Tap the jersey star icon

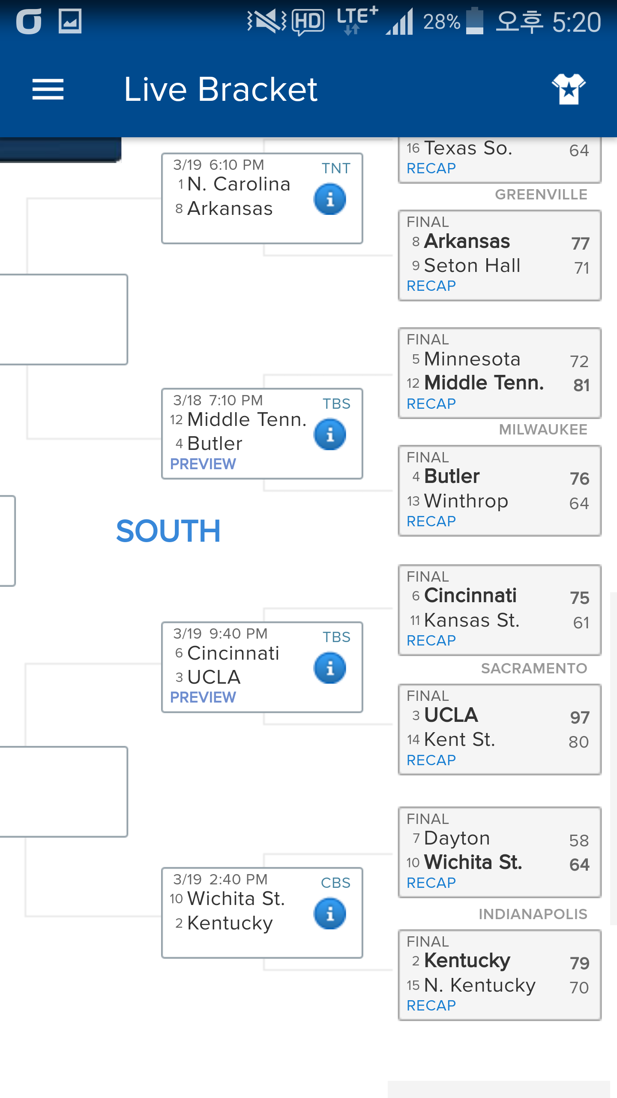pos(569,89)
